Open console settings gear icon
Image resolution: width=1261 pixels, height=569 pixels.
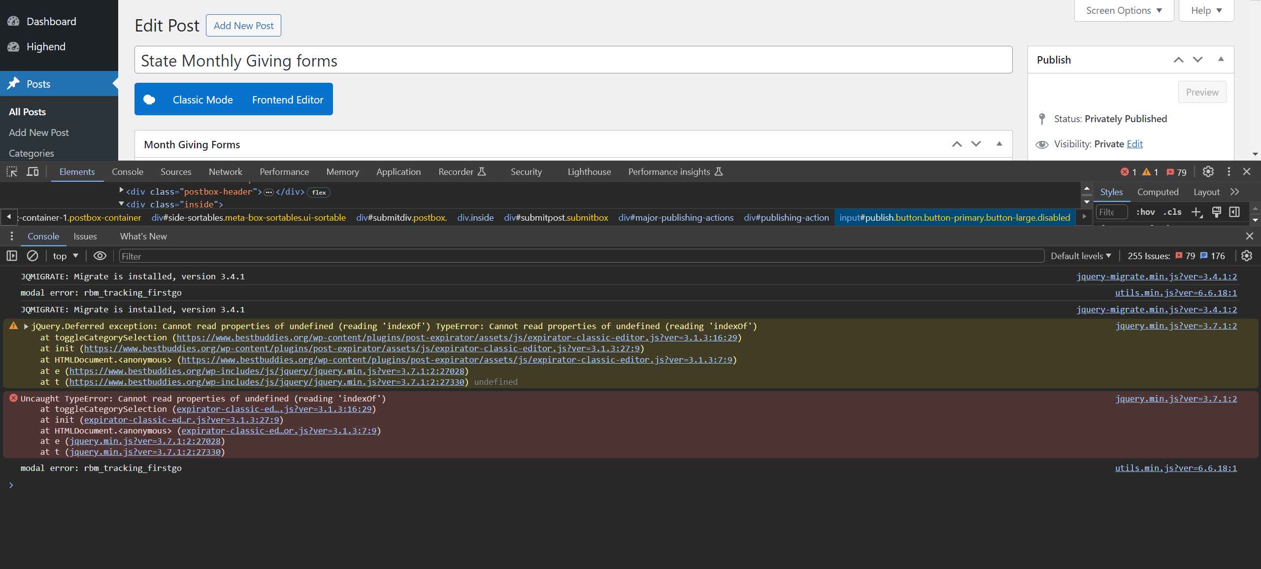tap(1247, 256)
